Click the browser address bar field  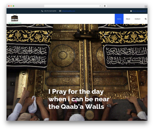(x=73, y=6)
